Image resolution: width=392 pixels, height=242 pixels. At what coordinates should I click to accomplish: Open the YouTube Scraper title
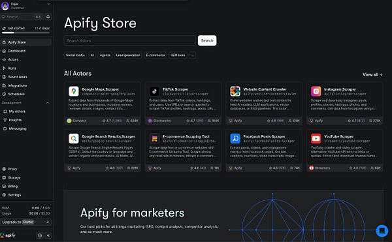[338, 136]
